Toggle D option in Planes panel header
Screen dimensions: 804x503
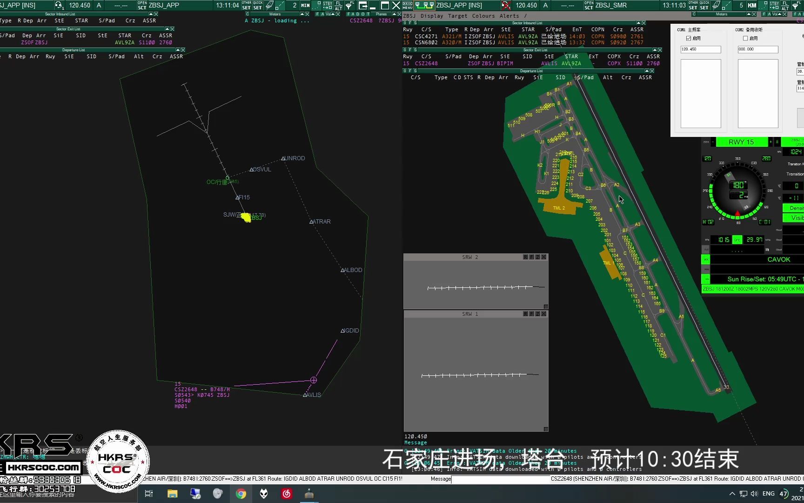pyautogui.click(x=358, y=14)
